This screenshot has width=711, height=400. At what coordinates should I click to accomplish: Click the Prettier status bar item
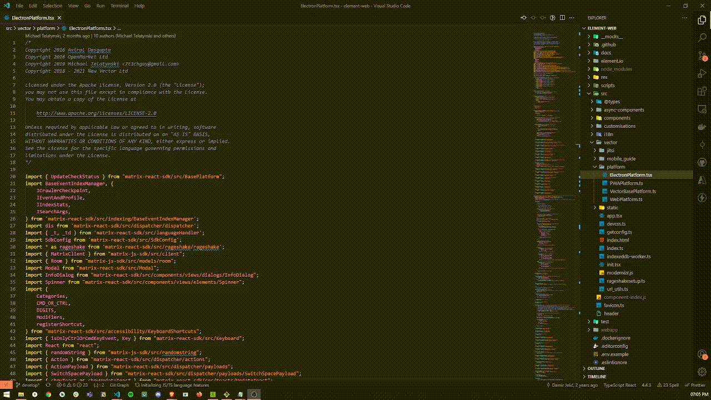695,384
